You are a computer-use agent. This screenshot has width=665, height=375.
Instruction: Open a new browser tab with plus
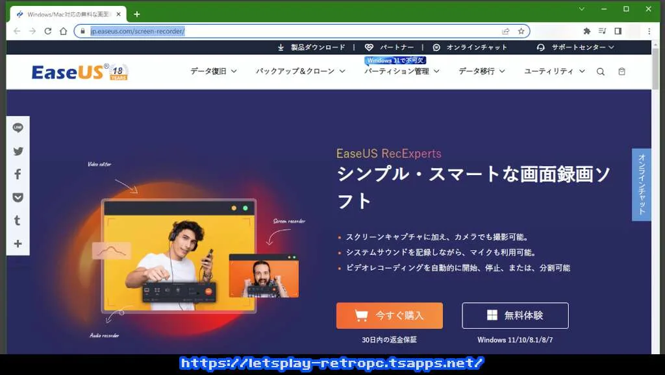[136, 14]
